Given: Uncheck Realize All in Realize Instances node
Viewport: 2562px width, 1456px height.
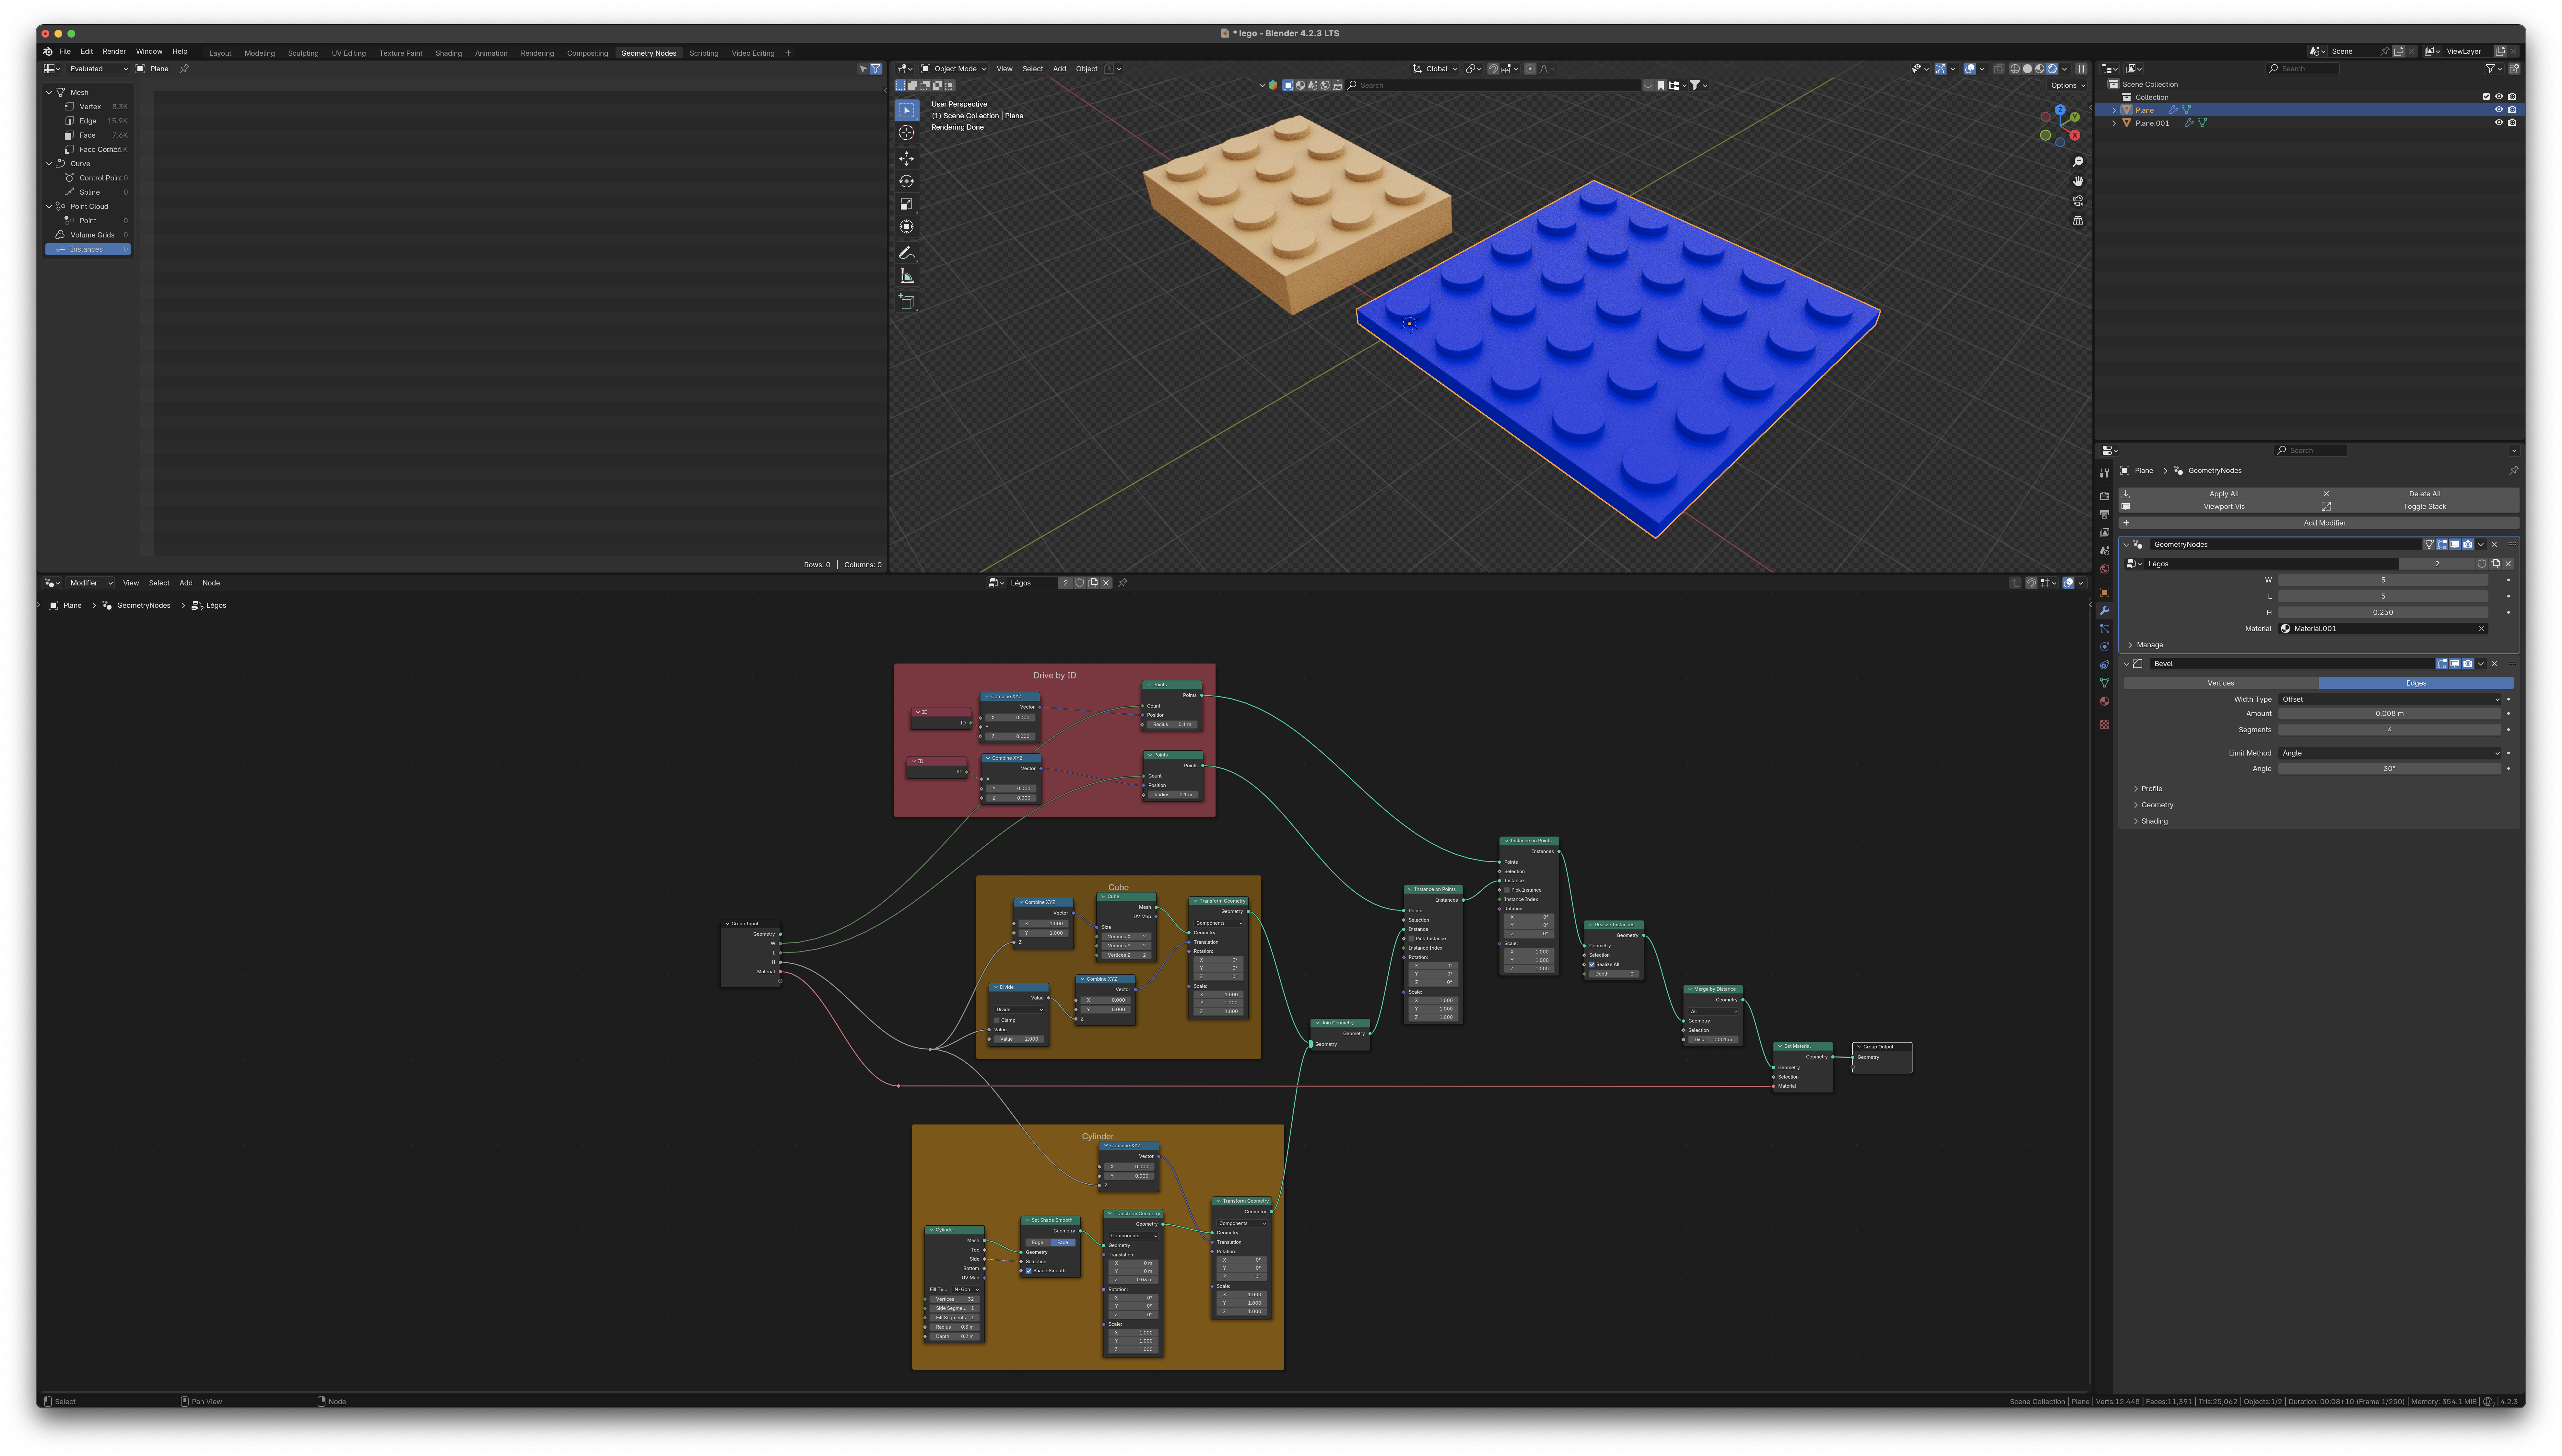Looking at the screenshot, I should pos(1592,965).
